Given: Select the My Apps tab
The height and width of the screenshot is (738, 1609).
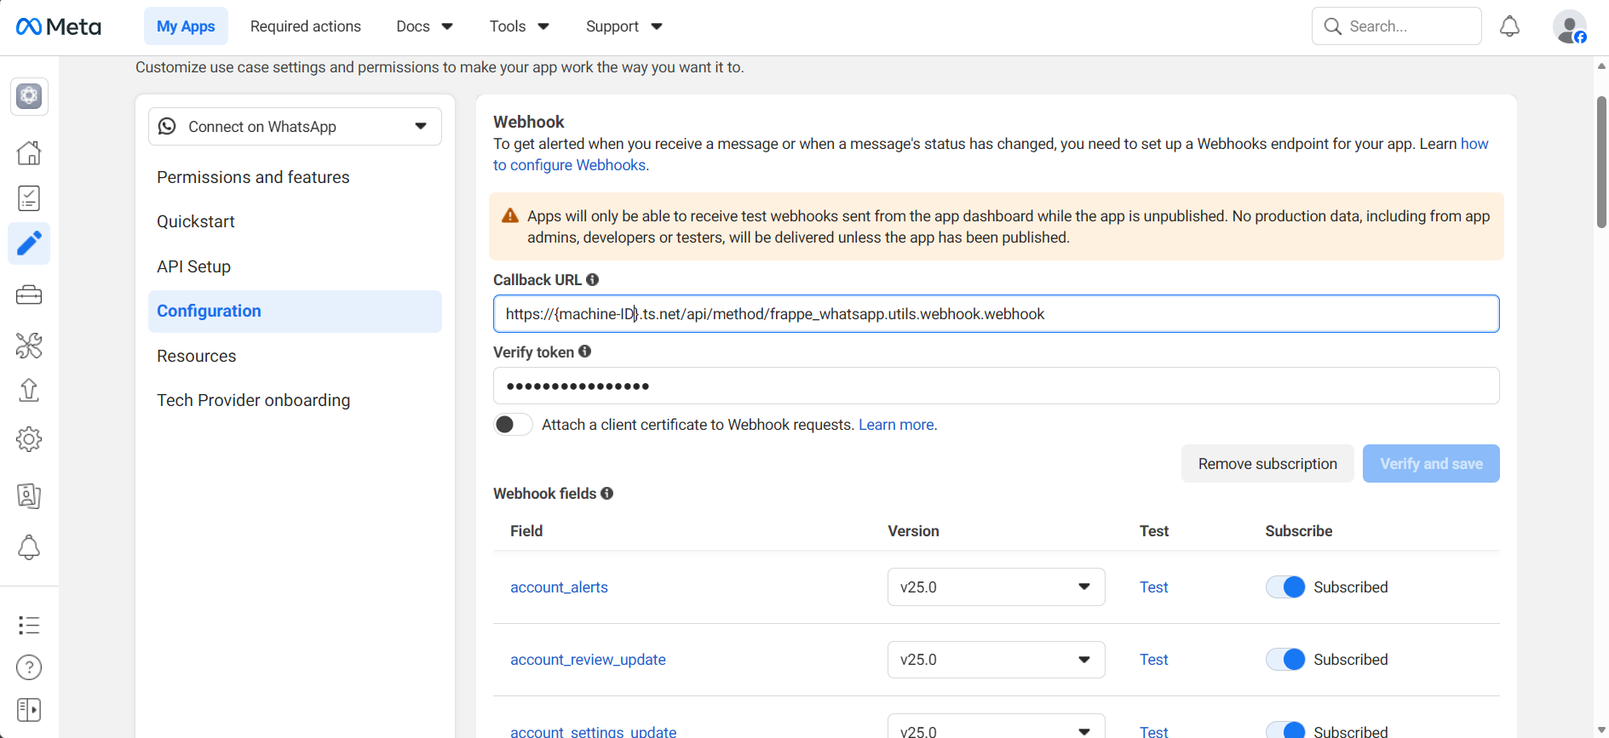Looking at the screenshot, I should pos(186,26).
